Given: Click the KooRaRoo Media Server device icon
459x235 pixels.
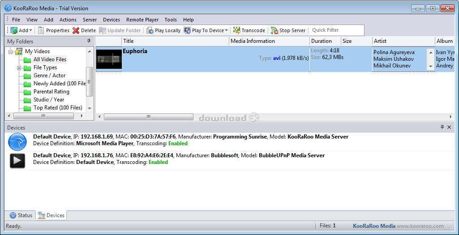Looking at the screenshot, I should (17, 142).
